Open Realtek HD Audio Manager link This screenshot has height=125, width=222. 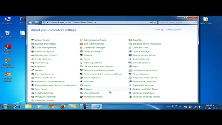click(x=50, y=82)
